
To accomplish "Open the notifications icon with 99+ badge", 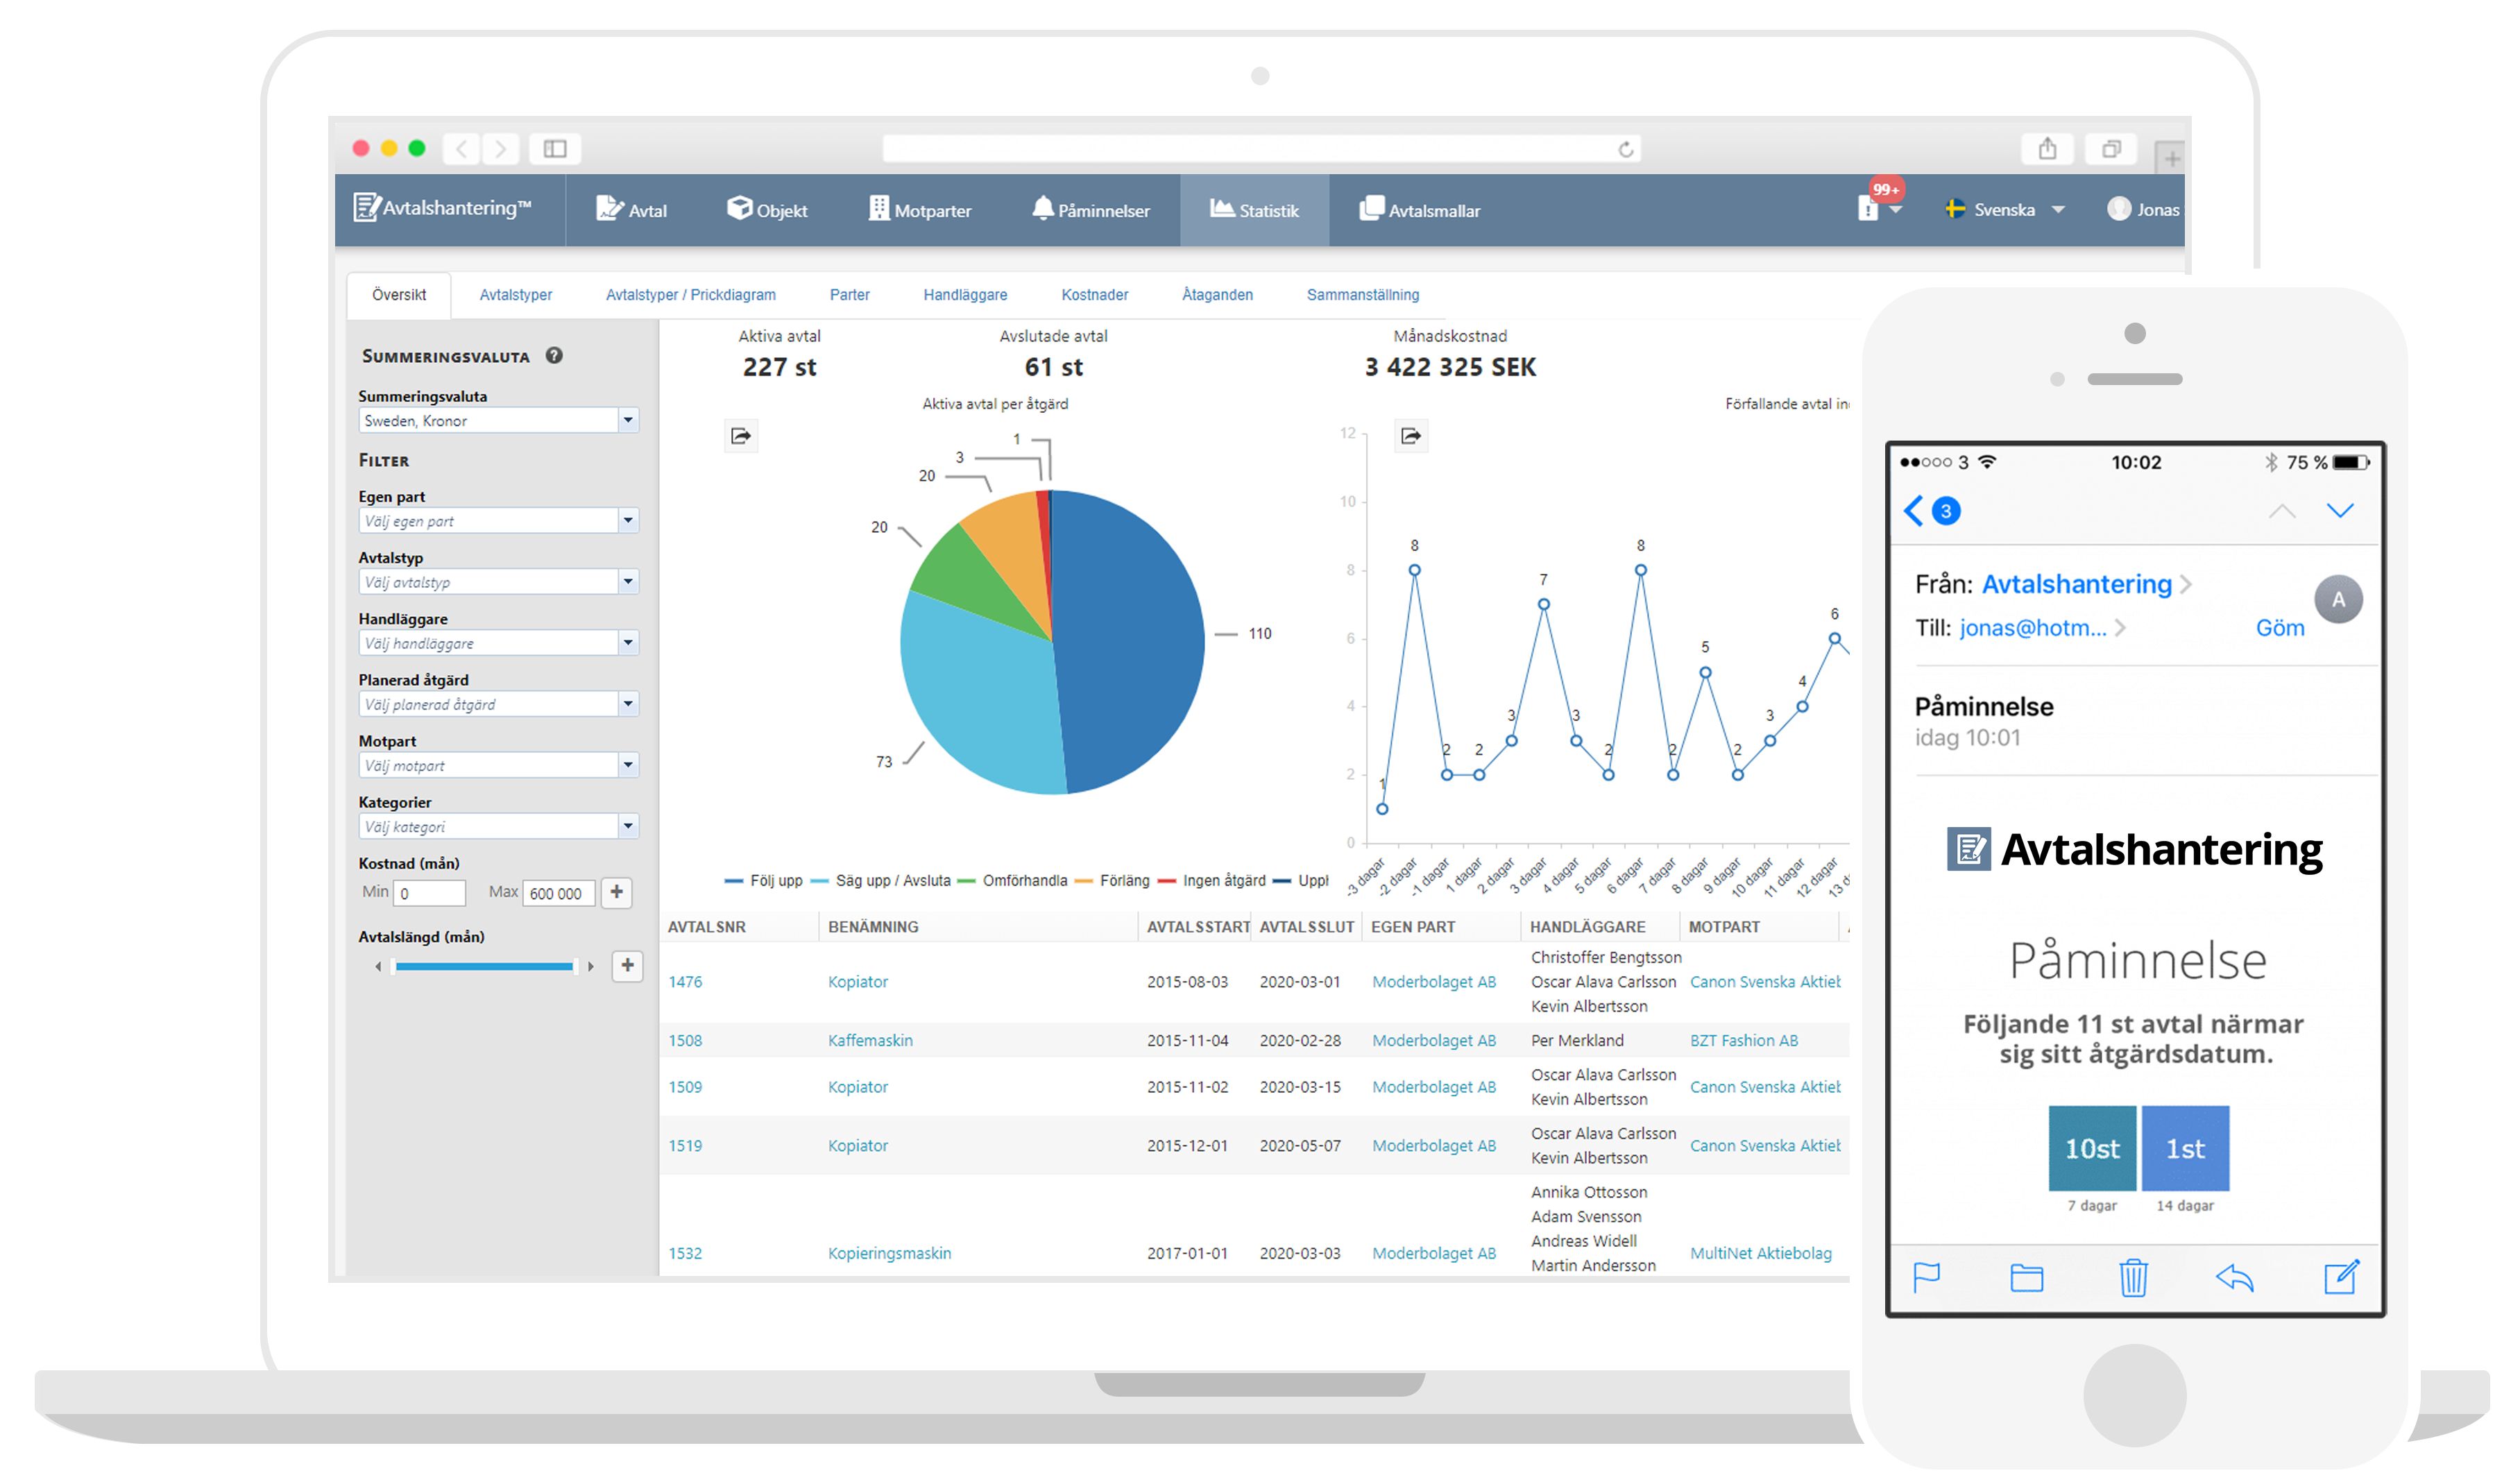I will (x=1869, y=209).
